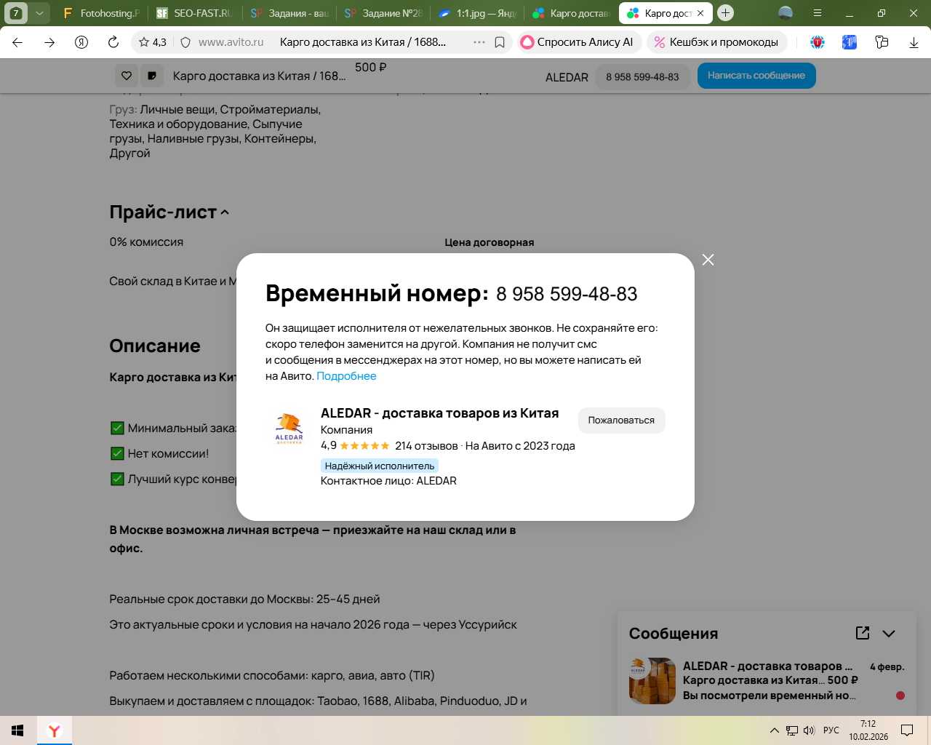Open the browser downloads
Image resolution: width=931 pixels, height=745 pixels.
point(914,42)
